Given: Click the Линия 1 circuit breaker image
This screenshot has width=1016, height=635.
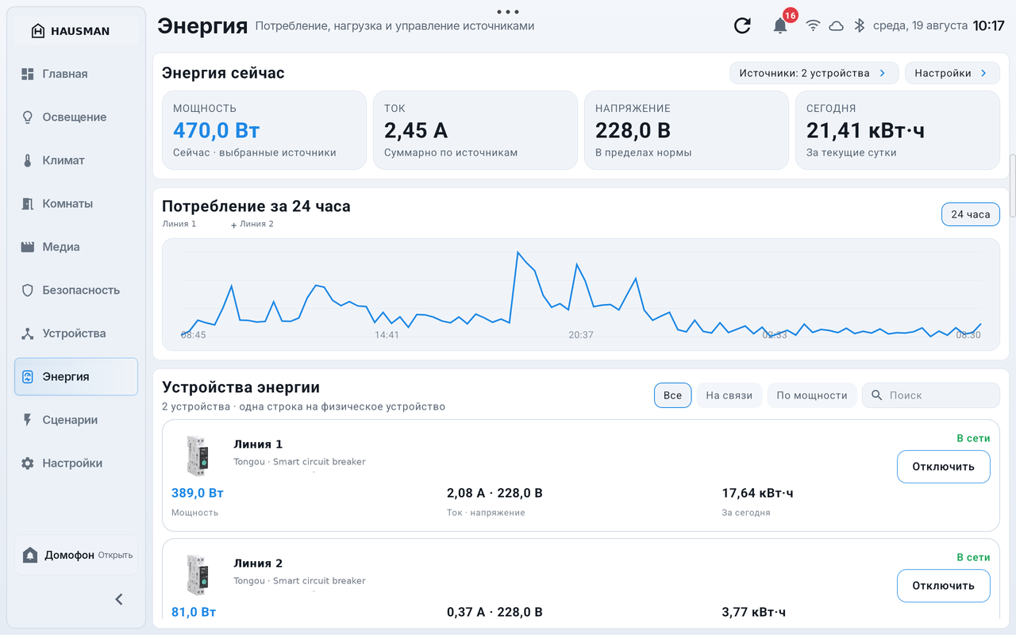Looking at the screenshot, I should (x=196, y=455).
